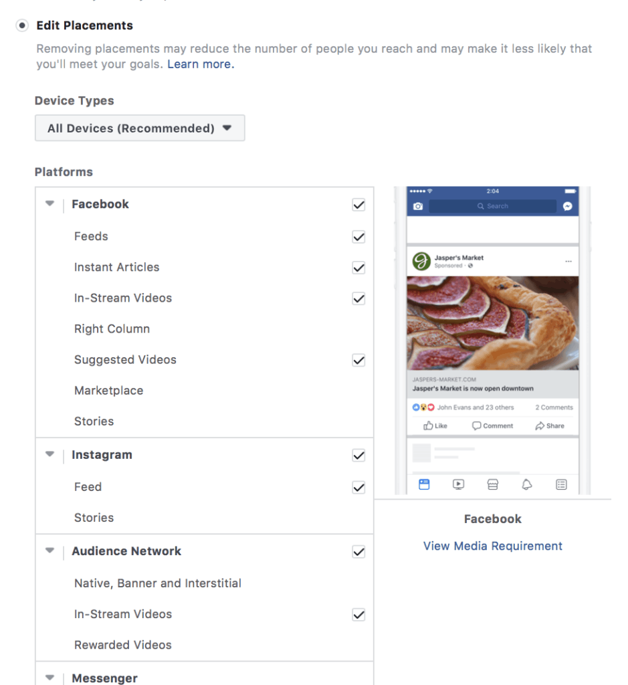The height and width of the screenshot is (685, 628).
Task: Click View Media Requirement link
Action: point(493,546)
